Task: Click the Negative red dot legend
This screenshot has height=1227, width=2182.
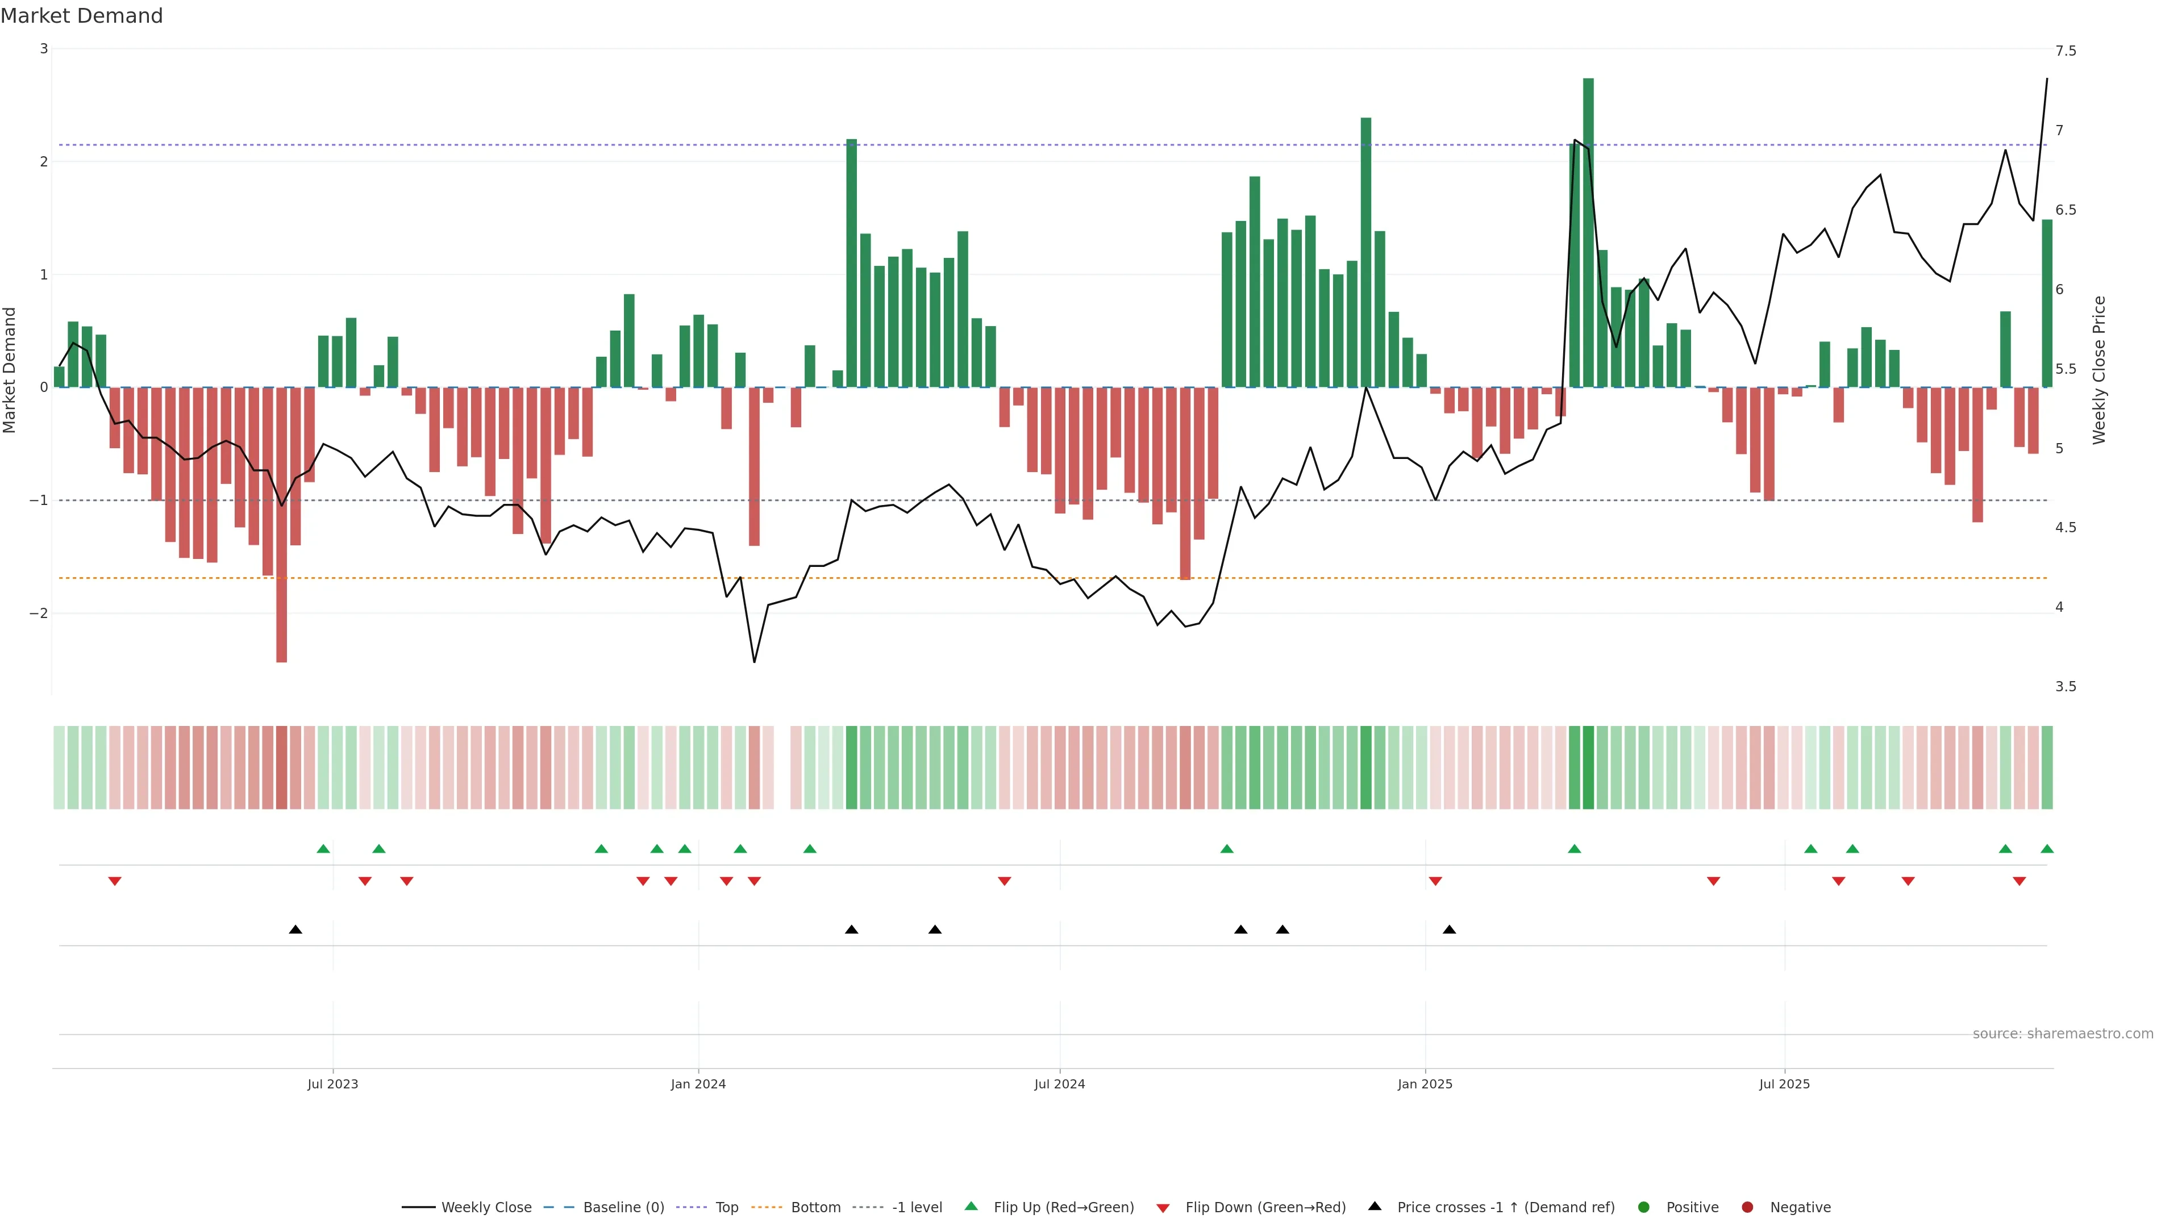Action: pos(1747,1208)
